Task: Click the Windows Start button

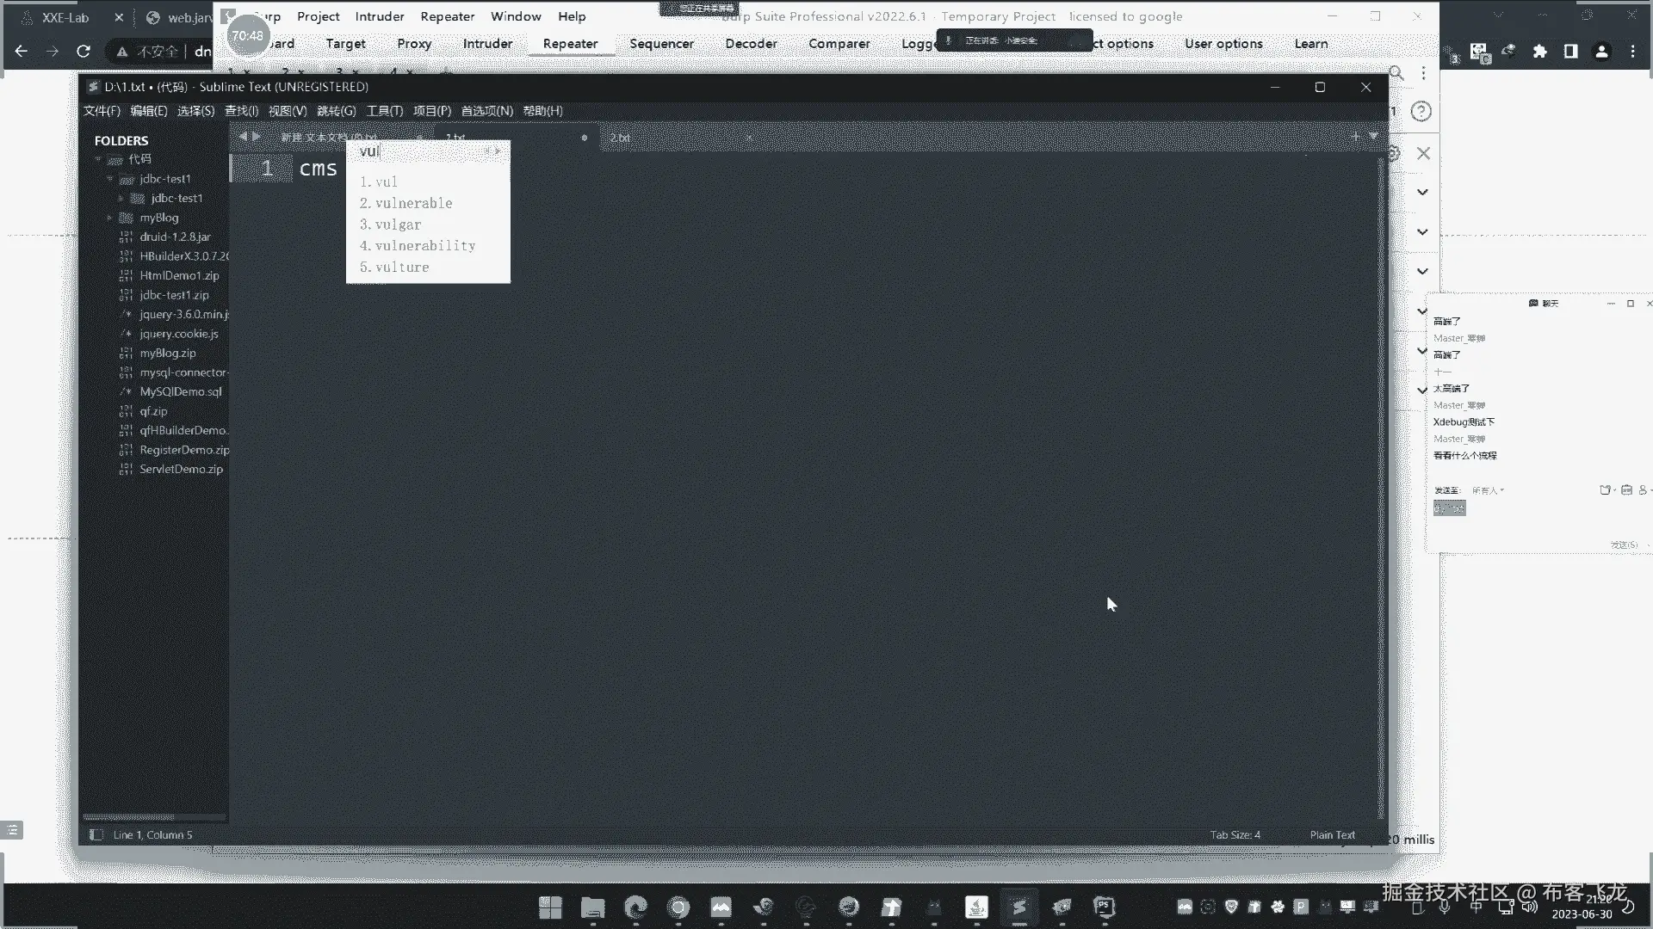Action: [550, 907]
